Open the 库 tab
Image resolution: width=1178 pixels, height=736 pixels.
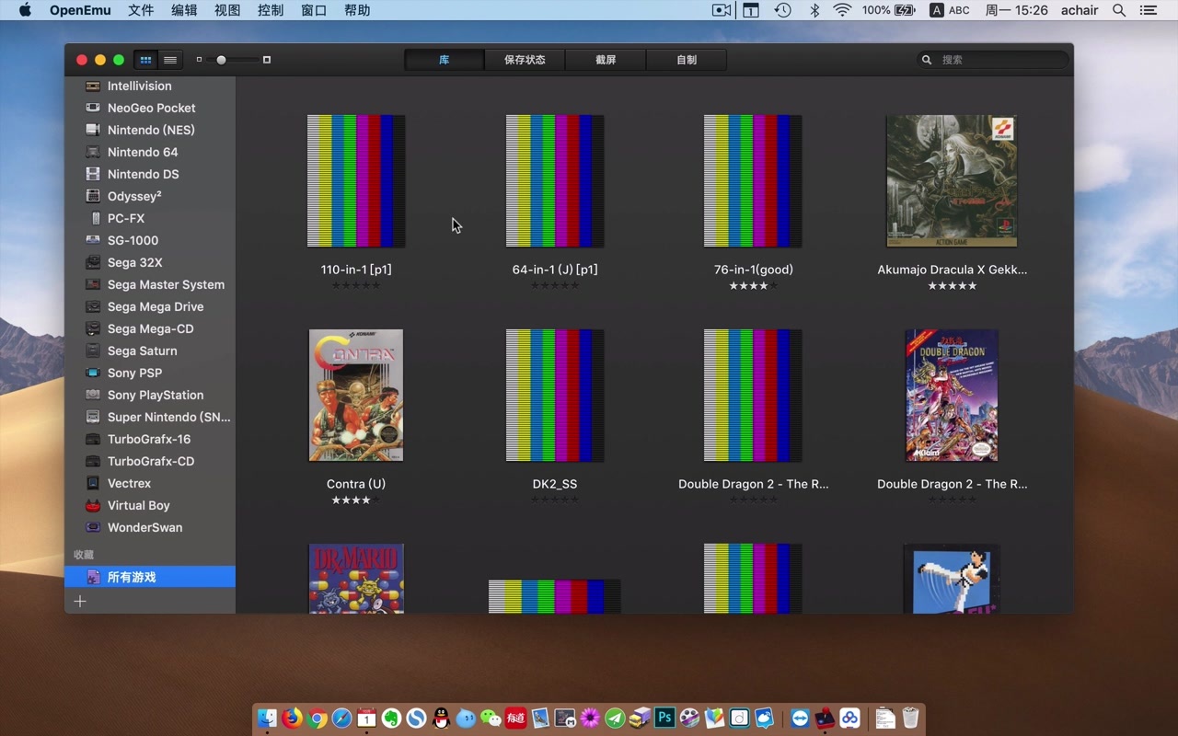tap(445, 60)
